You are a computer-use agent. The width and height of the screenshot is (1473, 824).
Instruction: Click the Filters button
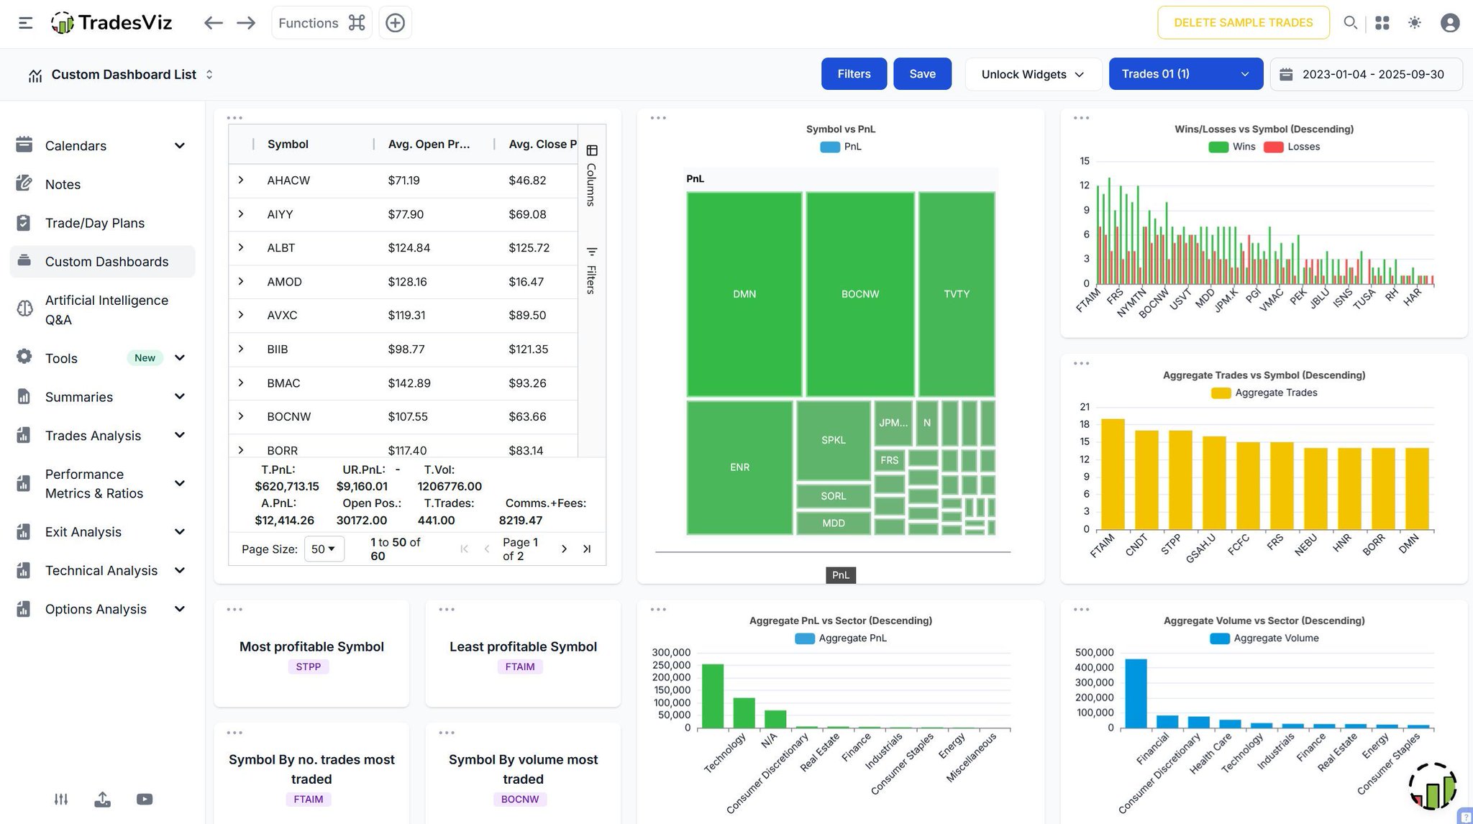click(854, 74)
